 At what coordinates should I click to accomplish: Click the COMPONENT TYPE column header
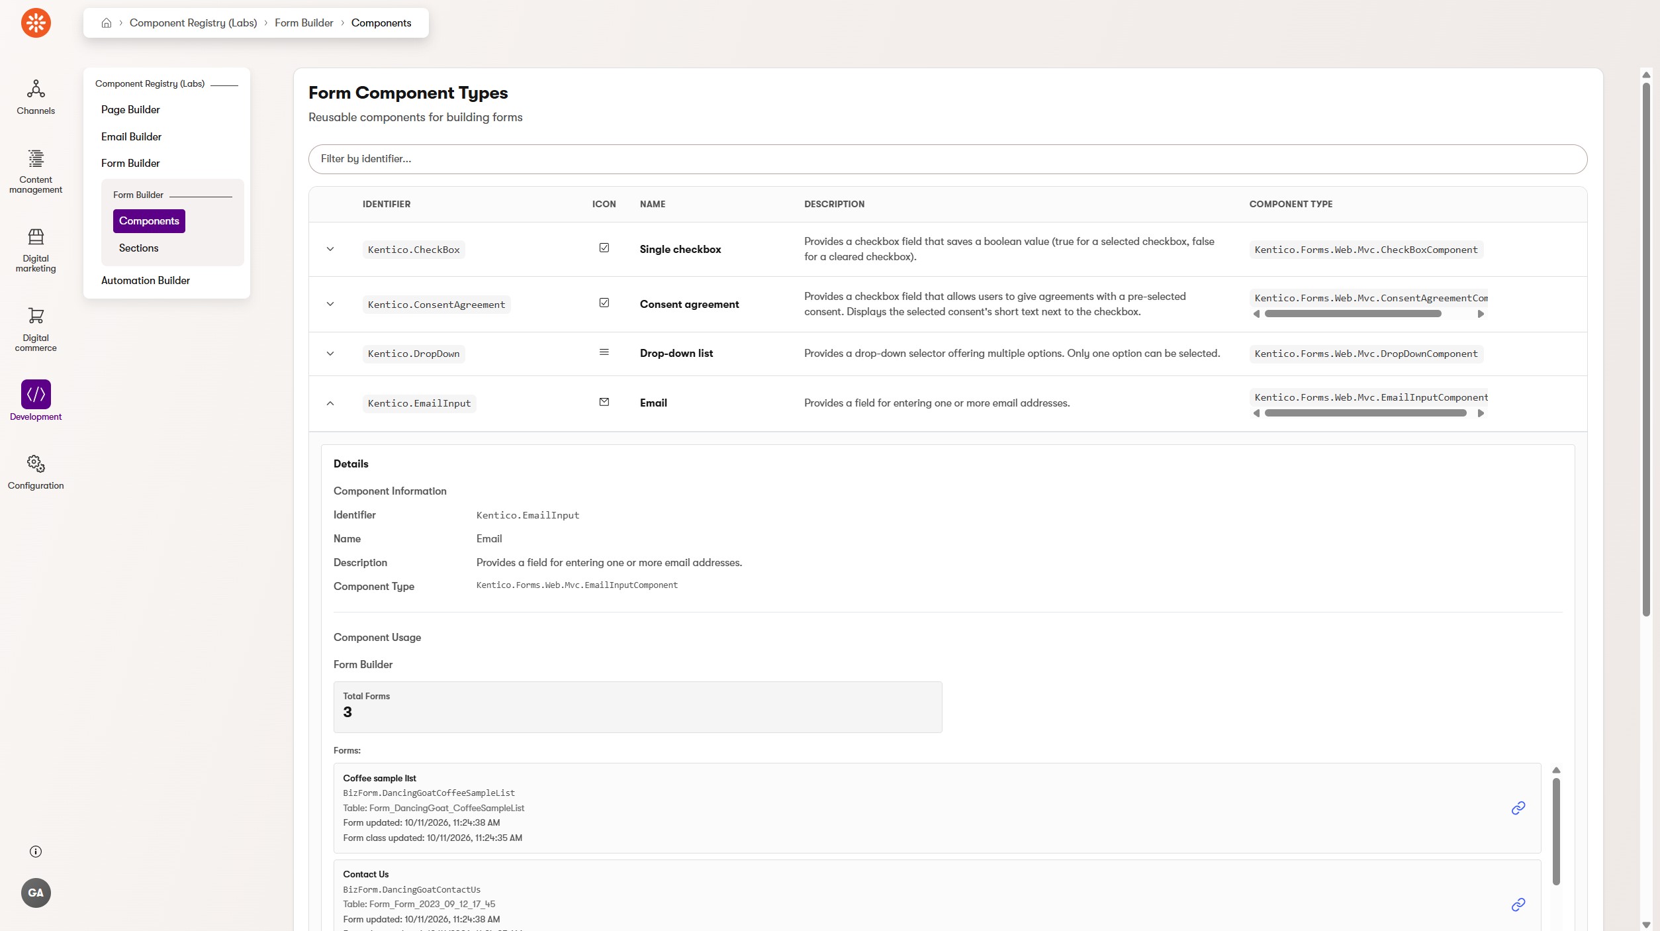(x=1291, y=205)
